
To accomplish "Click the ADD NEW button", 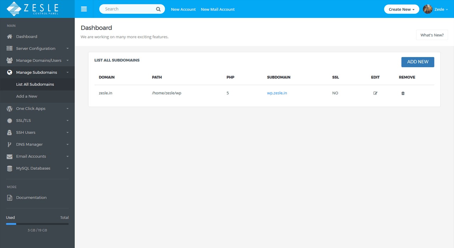I will click(417, 62).
